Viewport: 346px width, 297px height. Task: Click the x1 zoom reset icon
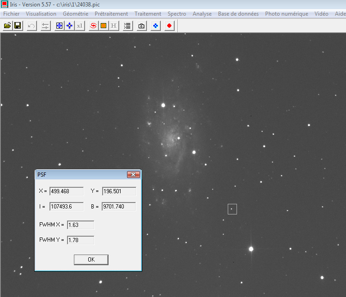[79, 26]
